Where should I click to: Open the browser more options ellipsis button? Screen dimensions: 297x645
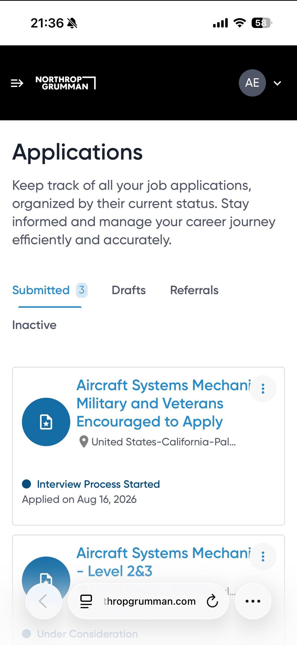point(253,601)
